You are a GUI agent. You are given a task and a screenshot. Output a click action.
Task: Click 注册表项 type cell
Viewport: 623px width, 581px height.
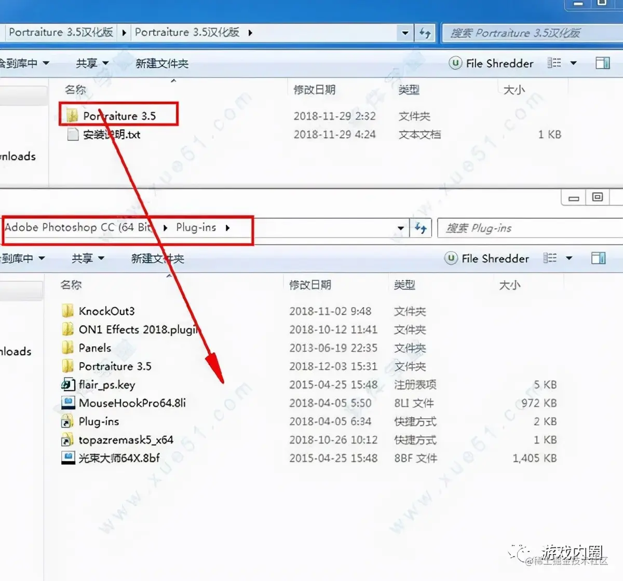coord(415,385)
